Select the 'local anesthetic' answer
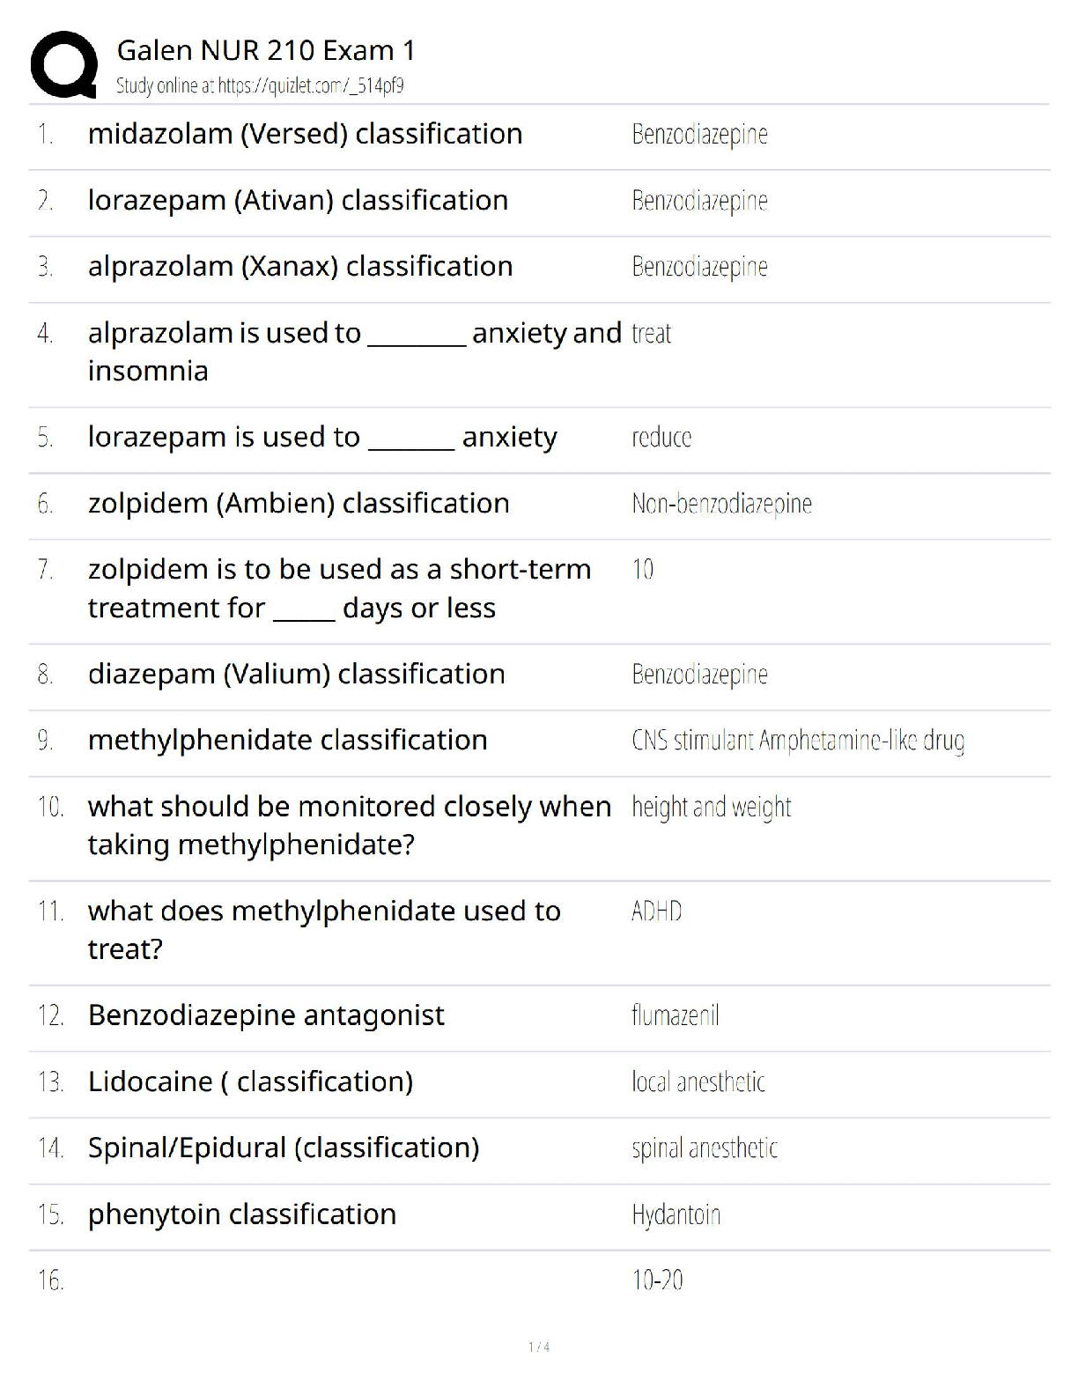Screen dimensions: 1078x1395 698,1082
